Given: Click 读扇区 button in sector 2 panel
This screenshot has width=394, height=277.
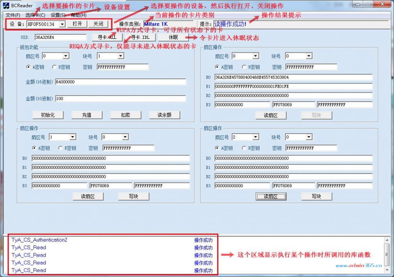Looking at the screenshot, I should tap(271, 196).
